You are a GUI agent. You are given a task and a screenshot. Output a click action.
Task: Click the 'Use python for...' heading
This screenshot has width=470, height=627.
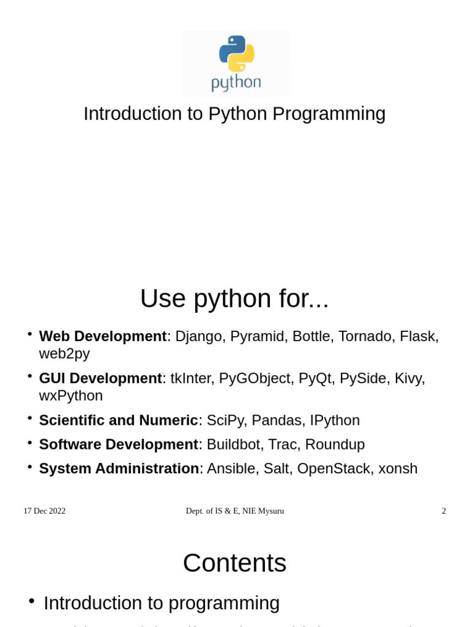click(x=234, y=298)
